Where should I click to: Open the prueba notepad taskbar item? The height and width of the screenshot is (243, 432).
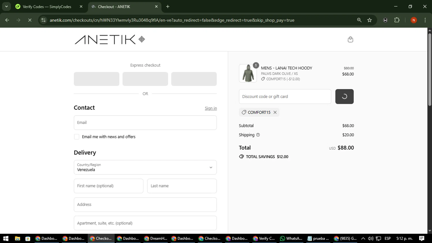(x=318, y=238)
